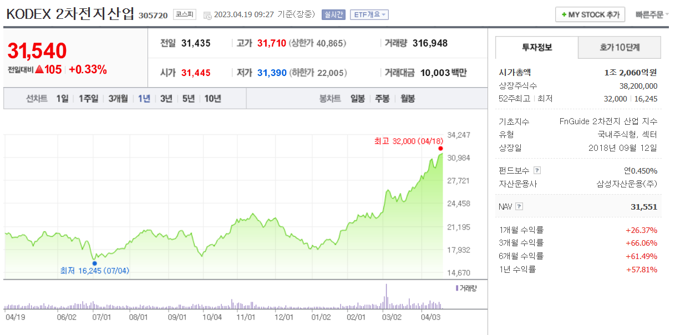Select the 1주일 line chart period
The width and height of the screenshot is (675, 335).
pyautogui.click(x=88, y=99)
